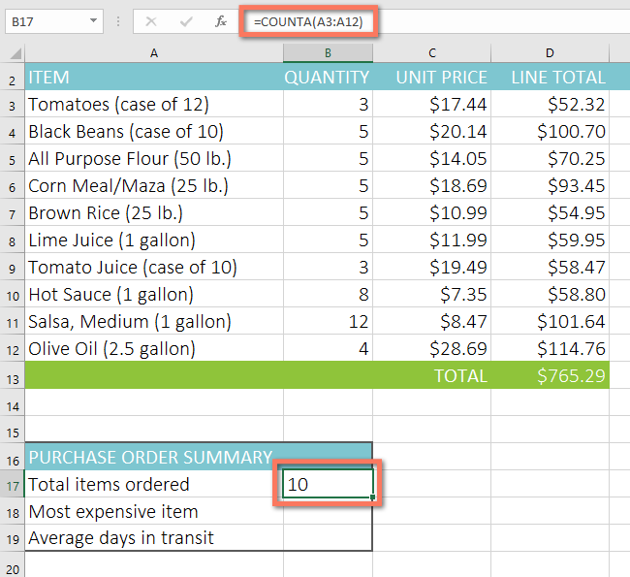630x577 pixels.
Task: Select column D header
Action: pos(550,53)
